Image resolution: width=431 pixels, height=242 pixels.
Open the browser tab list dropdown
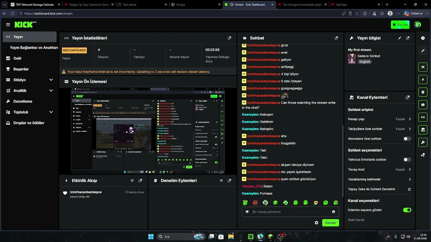coord(4,5)
